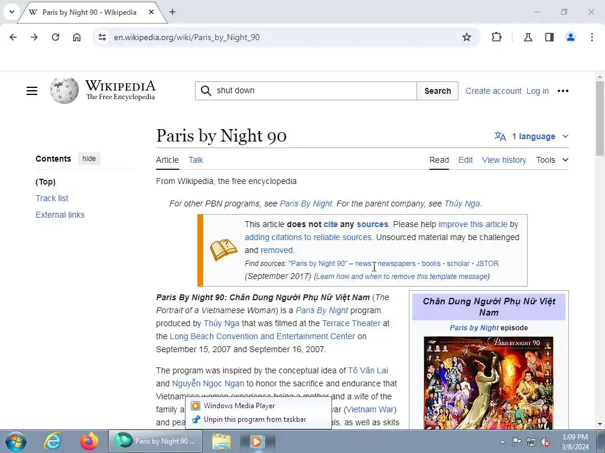The height and width of the screenshot is (453, 605).
Task: Open Vietnam War link
Action: pyautogui.click(x=371, y=409)
